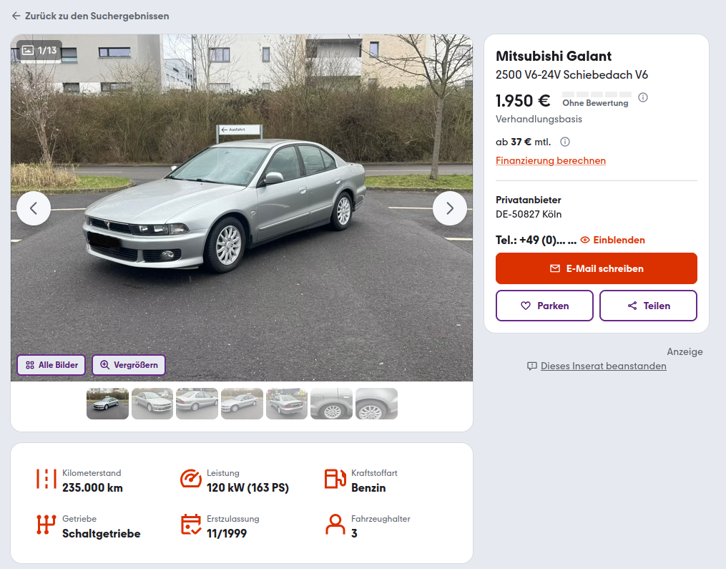Open Finanzierung berechnen link
The width and height of the screenshot is (726, 569).
point(551,160)
